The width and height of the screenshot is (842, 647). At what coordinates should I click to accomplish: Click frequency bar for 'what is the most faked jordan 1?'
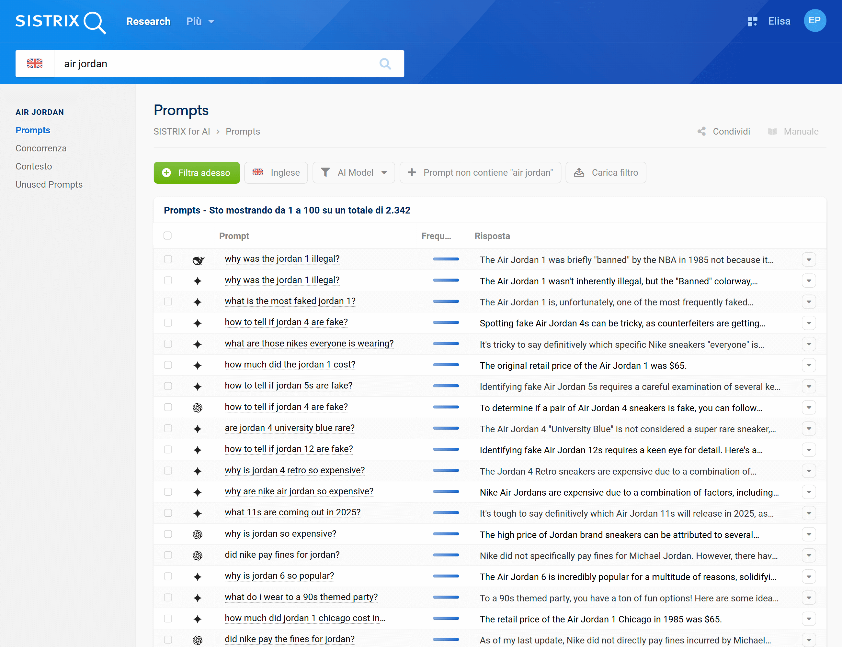446,302
